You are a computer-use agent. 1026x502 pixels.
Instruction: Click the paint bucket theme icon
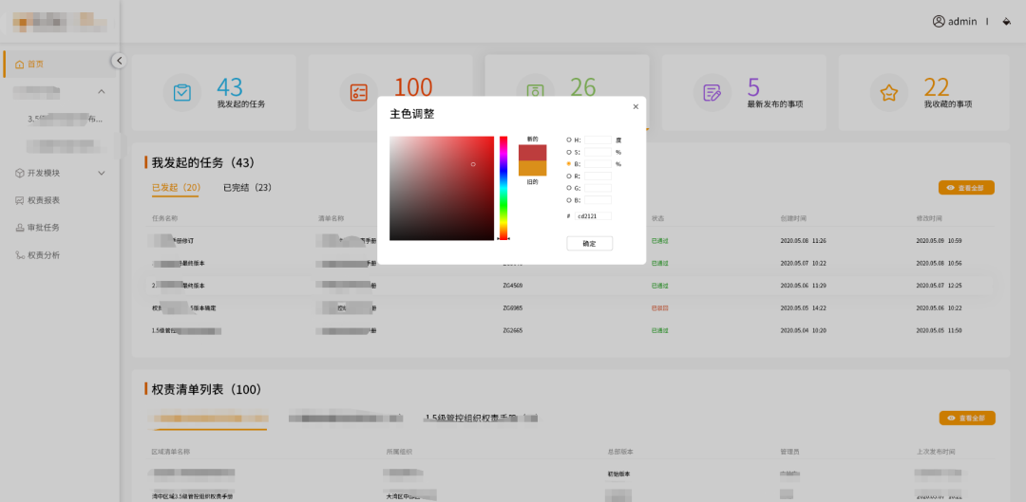click(x=1006, y=22)
